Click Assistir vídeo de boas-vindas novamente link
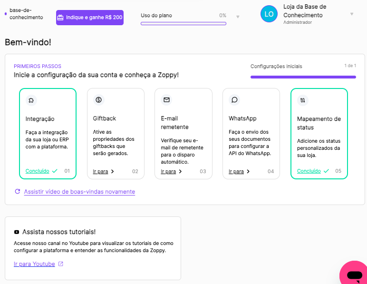 (x=79, y=192)
